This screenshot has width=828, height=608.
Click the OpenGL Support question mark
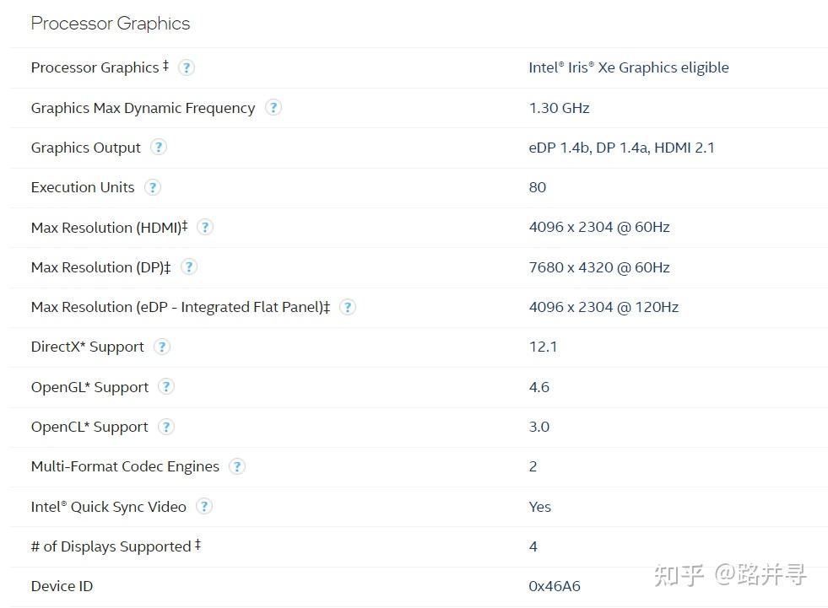[166, 386]
